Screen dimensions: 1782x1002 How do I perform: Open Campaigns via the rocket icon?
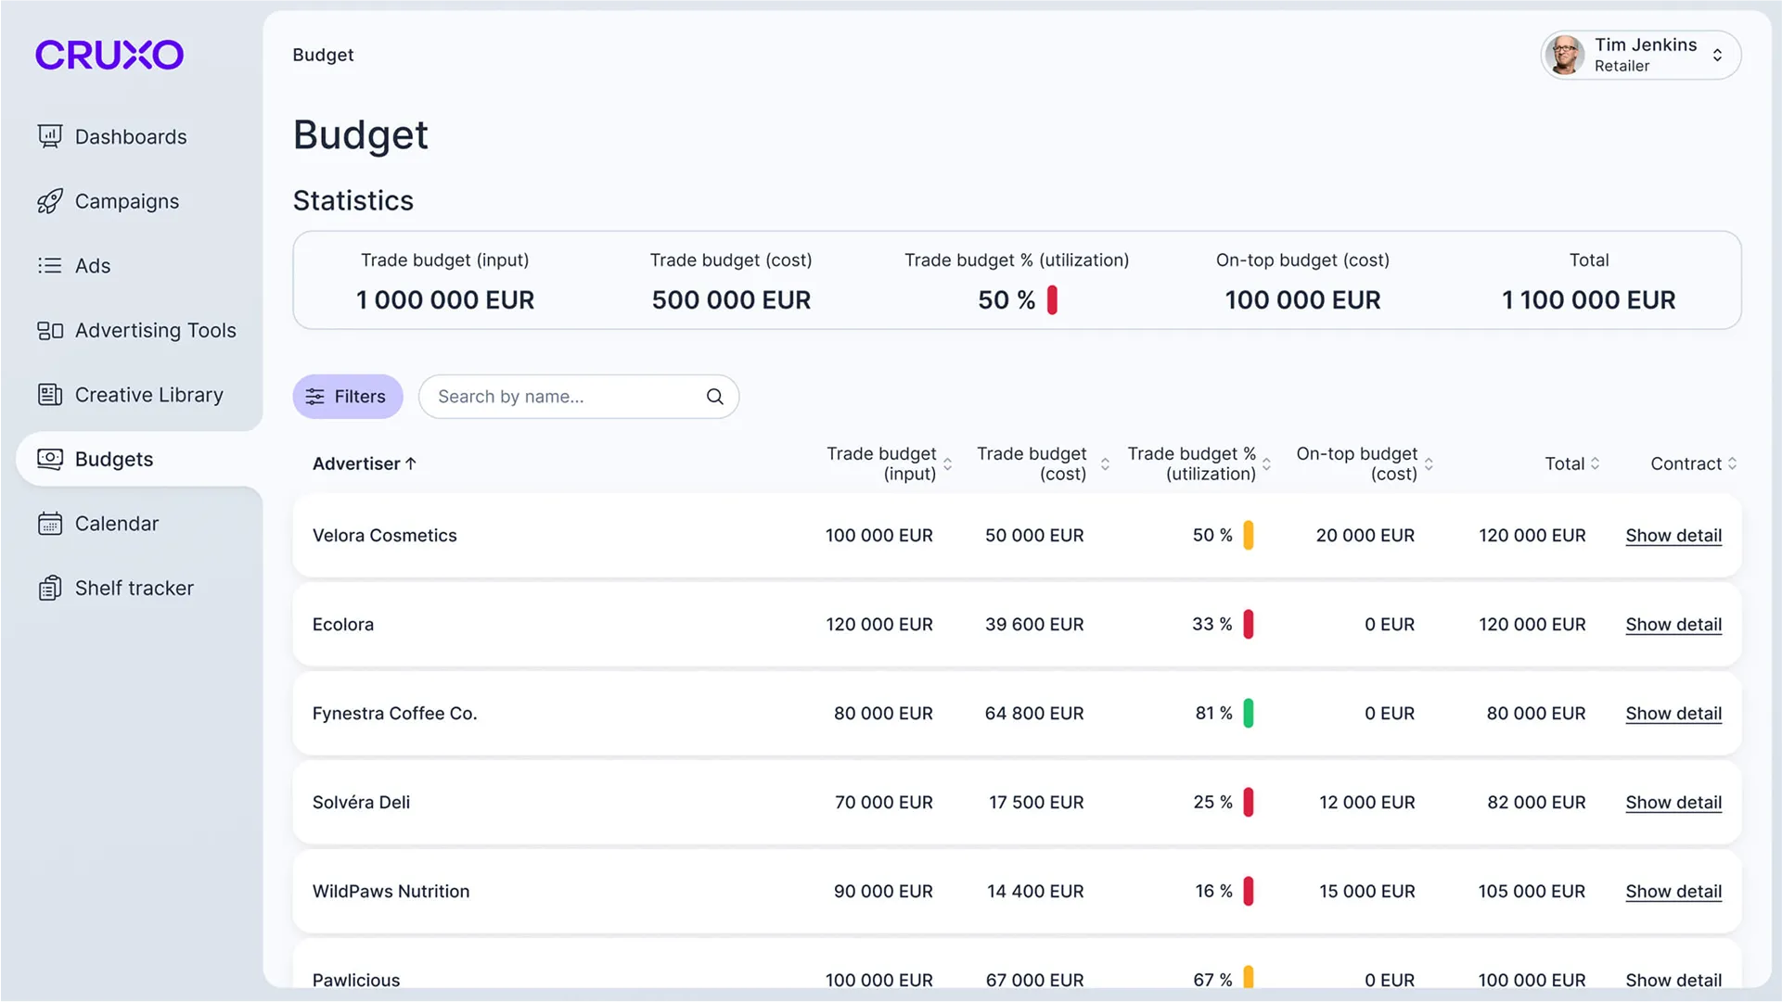(50, 201)
